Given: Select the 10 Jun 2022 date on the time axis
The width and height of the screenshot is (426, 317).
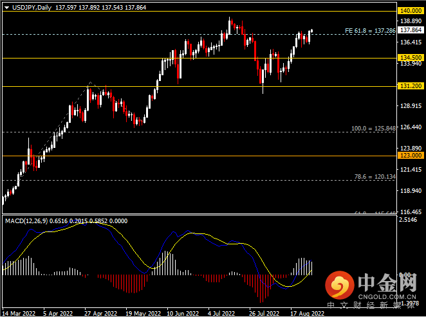Looking at the screenshot, I should [183, 313].
